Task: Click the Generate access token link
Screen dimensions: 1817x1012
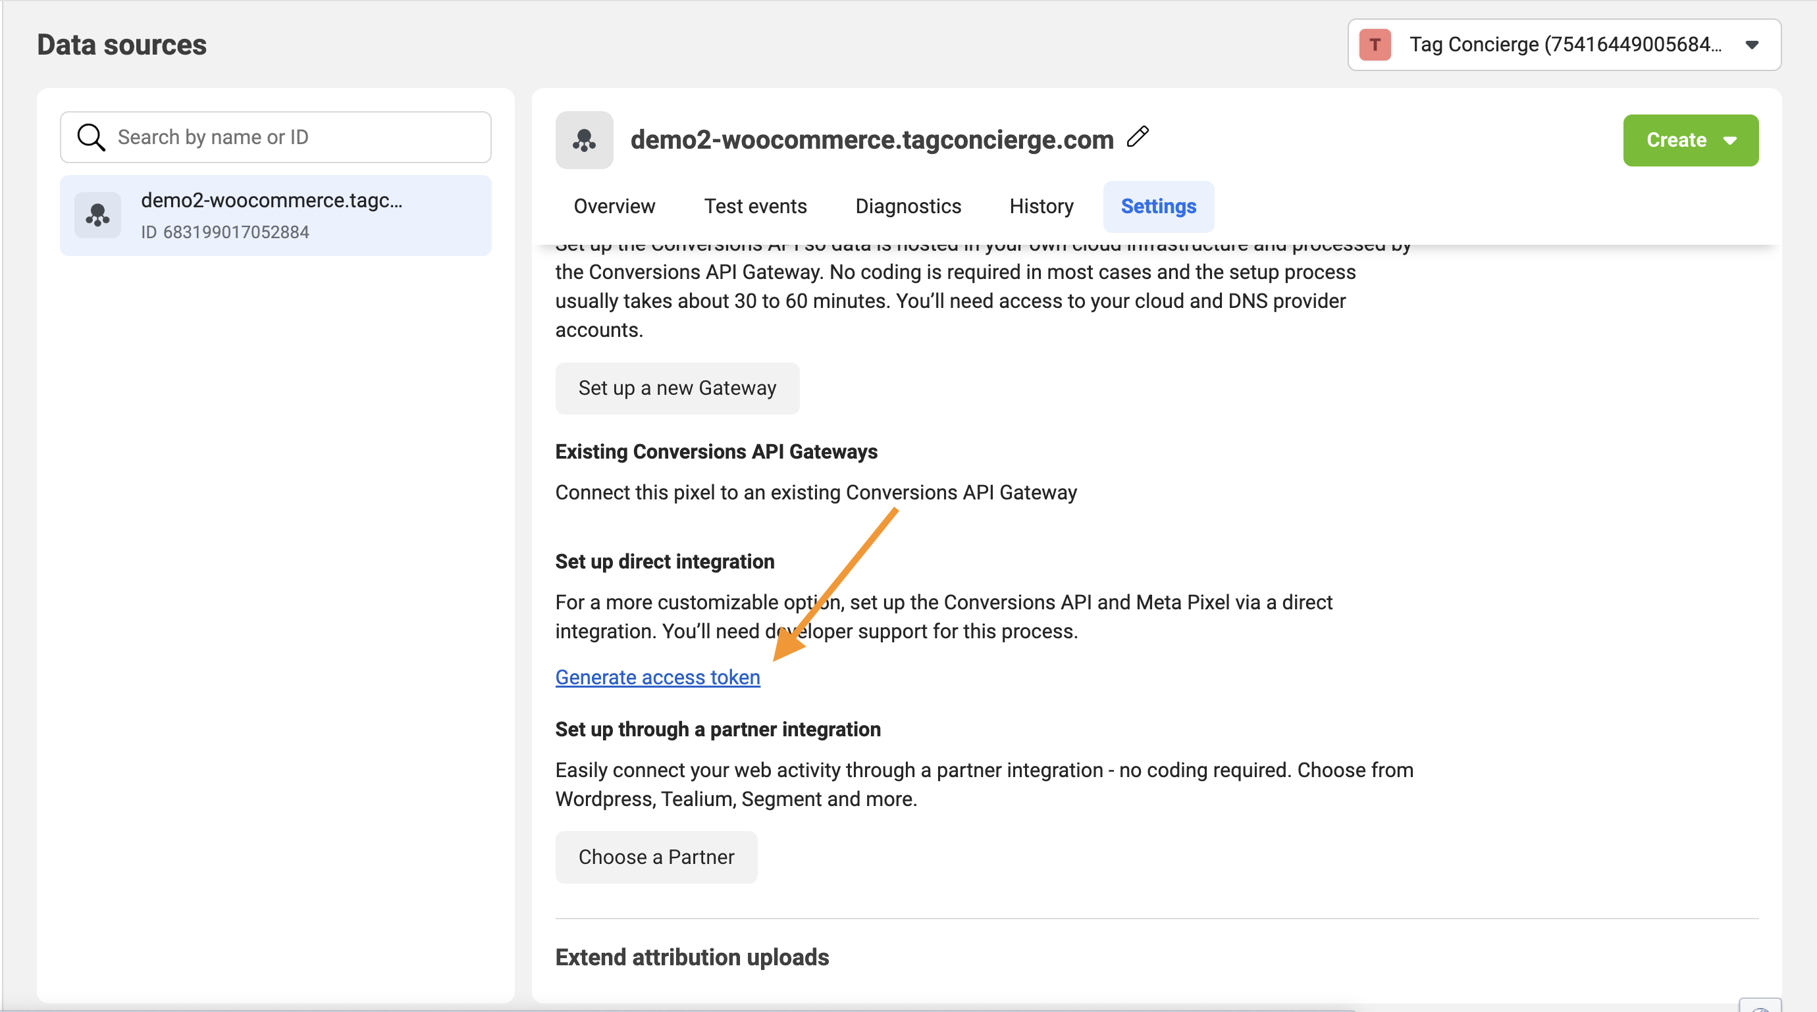Action: 658,677
